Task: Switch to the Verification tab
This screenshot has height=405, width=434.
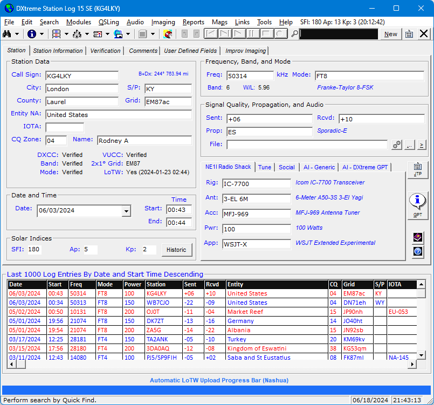Action: click(x=105, y=51)
